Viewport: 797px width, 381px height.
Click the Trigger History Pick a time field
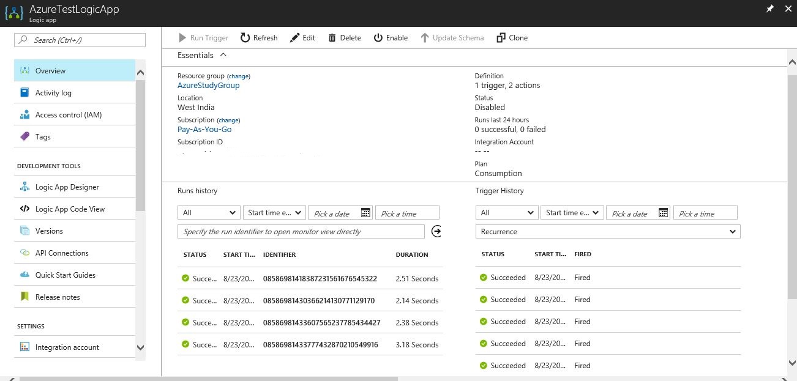(x=705, y=213)
